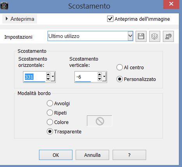This screenshot has width=182, height=167.
Task: Open the Impostazioni presets dropdown
Action: pyautogui.click(x=130, y=36)
